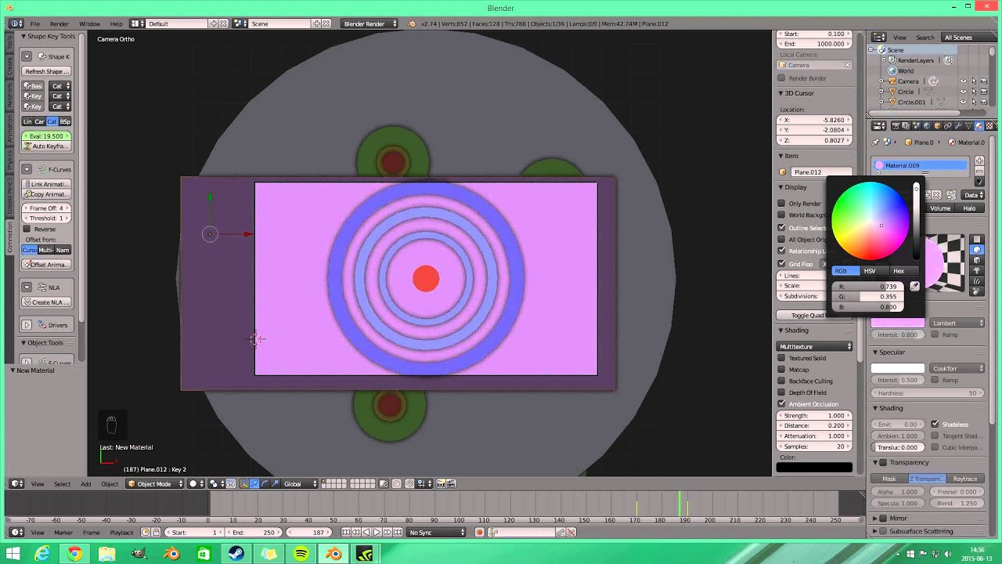This screenshot has width=1002, height=564.
Task: Open the object properties cube icon
Action: click(x=937, y=126)
